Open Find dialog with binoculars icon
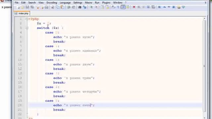 point(80,7)
